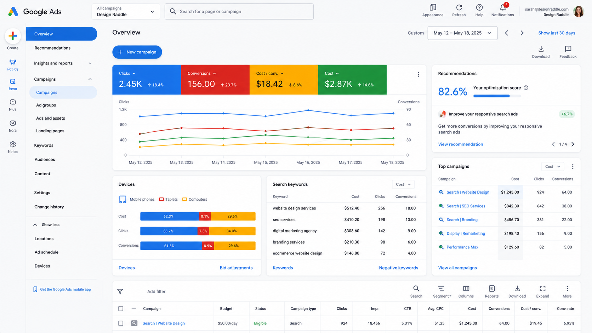Click the table Download toolbar icon
Viewport: 592px width, 333px height.
tap(517, 288)
